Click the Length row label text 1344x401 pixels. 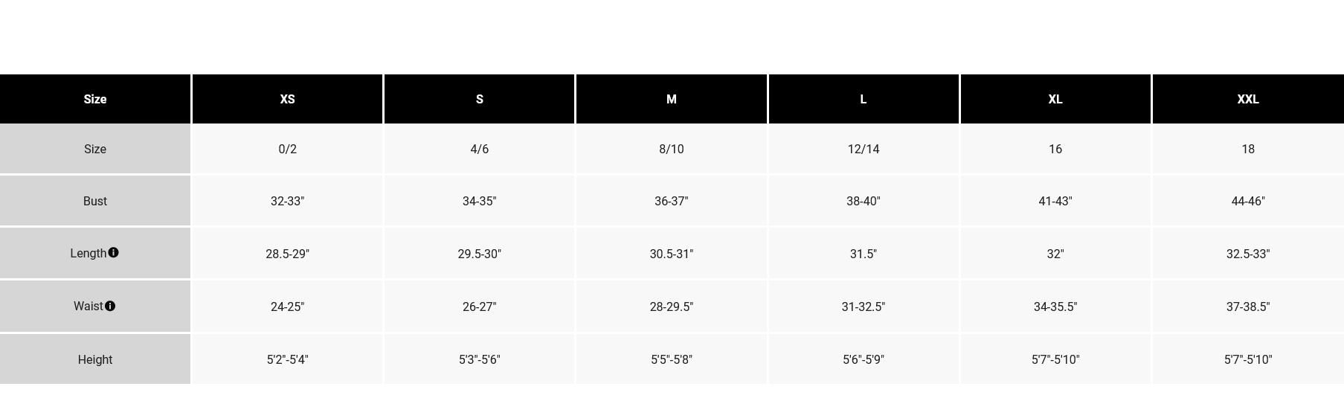tap(88, 254)
